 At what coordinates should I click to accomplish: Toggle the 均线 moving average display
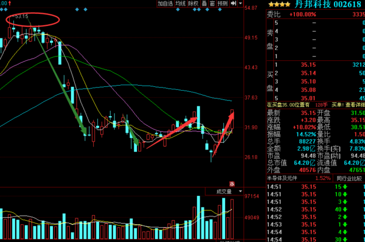pos(181,3)
